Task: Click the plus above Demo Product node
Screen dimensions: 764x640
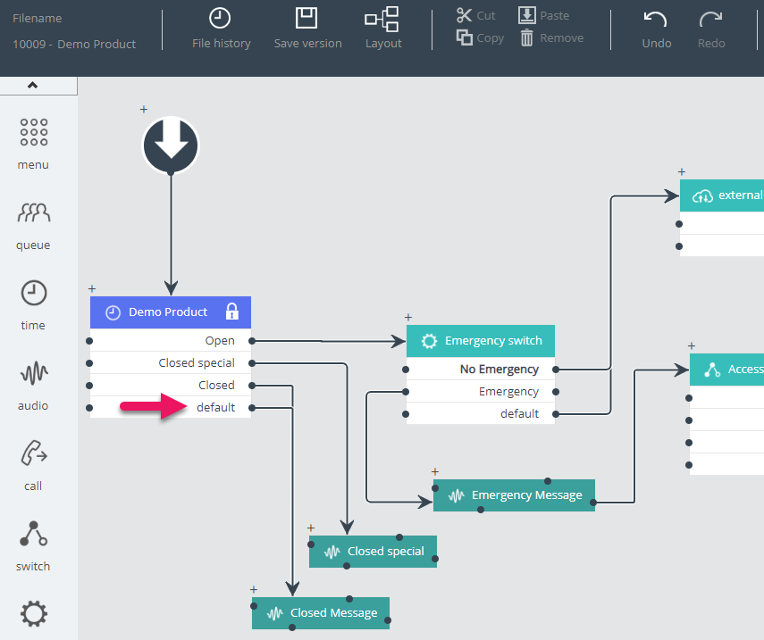Action: tap(92, 288)
